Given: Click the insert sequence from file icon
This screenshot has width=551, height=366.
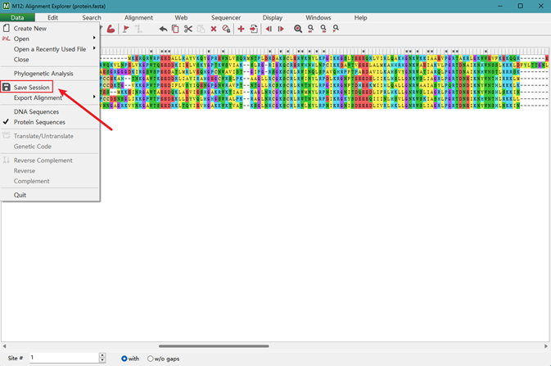Looking at the screenshot, I should (x=254, y=29).
